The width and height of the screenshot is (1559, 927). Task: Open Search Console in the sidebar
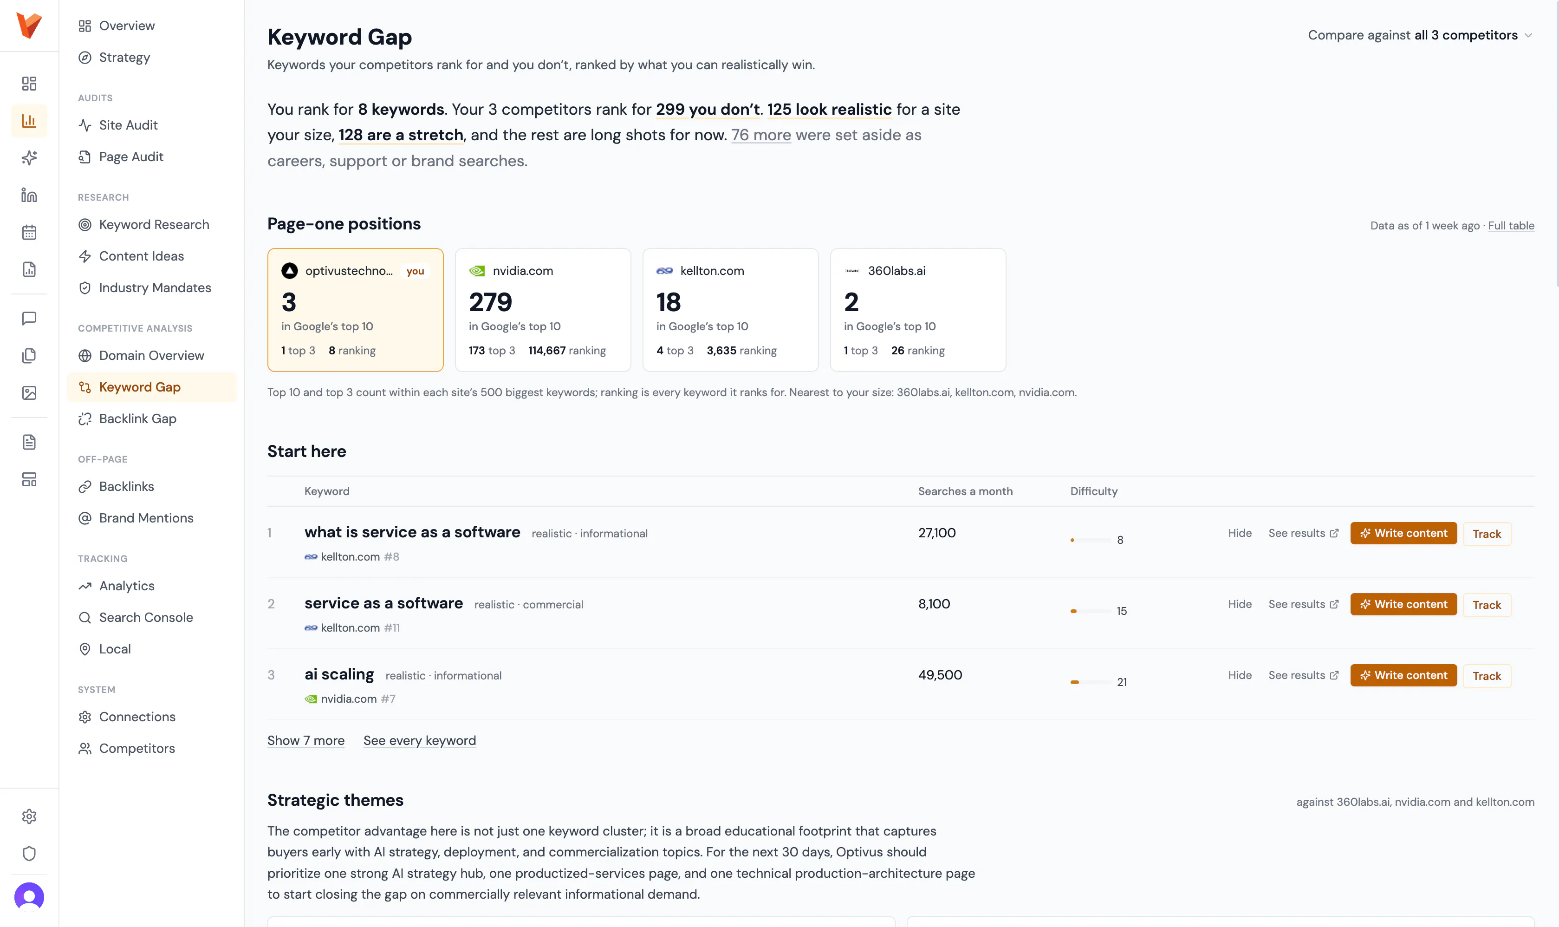coord(152,617)
